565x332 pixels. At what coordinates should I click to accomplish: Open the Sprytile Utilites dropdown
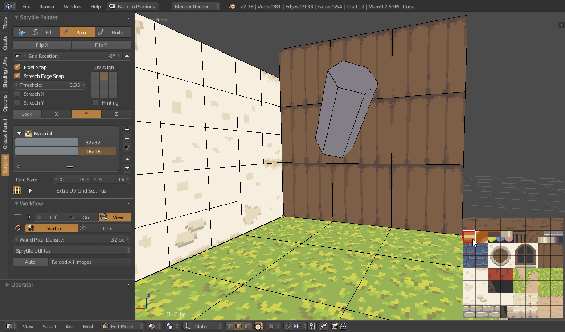click(72, 251)
